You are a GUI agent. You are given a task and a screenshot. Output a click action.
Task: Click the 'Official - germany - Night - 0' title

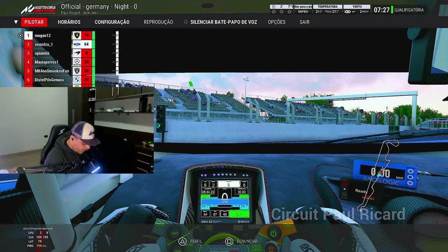coord(99,7)
